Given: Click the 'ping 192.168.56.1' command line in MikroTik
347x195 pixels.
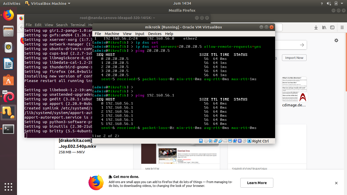Looking at the screenshot, I should (155, 95).
